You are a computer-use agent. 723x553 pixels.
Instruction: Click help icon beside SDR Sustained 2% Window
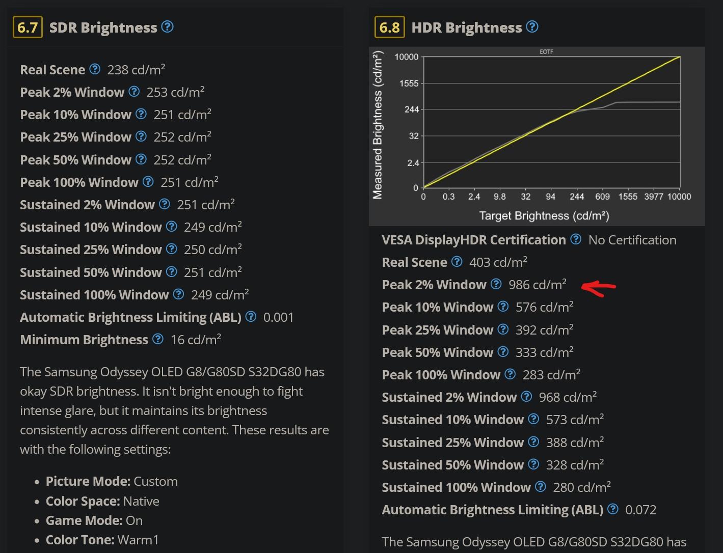coord(165,204)
